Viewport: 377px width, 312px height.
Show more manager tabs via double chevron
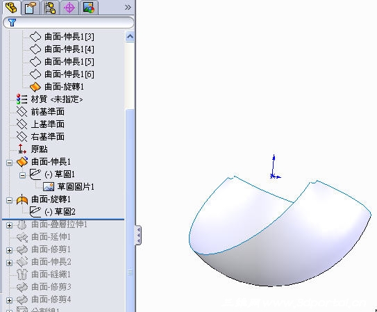[x=128, y=8]
